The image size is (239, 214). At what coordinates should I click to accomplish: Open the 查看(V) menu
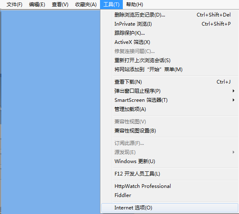[60, 5]
